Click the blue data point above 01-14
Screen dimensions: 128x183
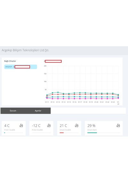[63, 97]
